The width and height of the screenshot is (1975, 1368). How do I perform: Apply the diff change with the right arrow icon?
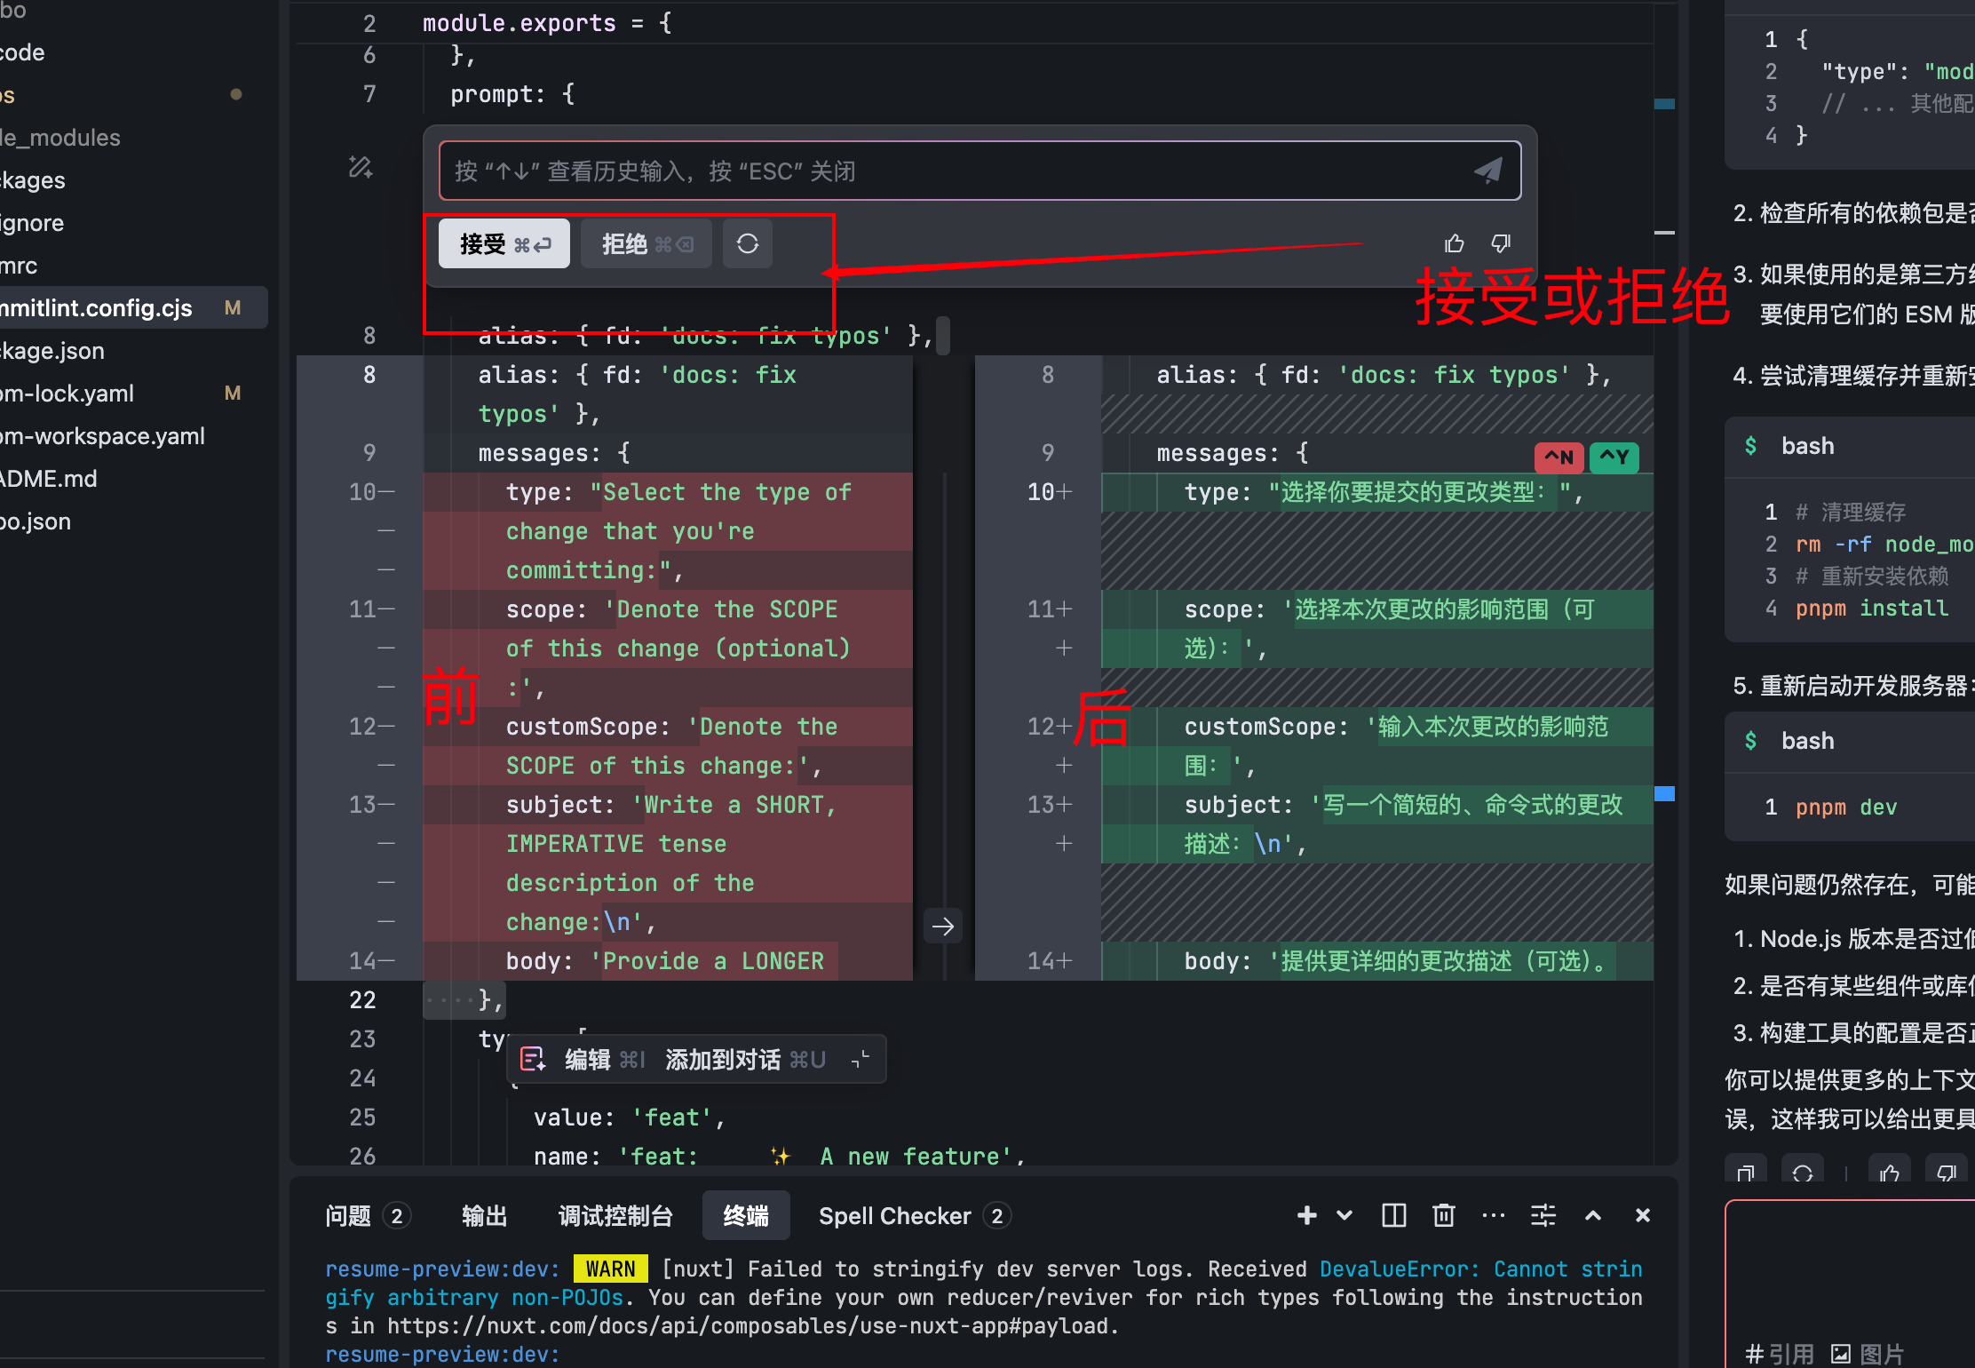point(942,926)
